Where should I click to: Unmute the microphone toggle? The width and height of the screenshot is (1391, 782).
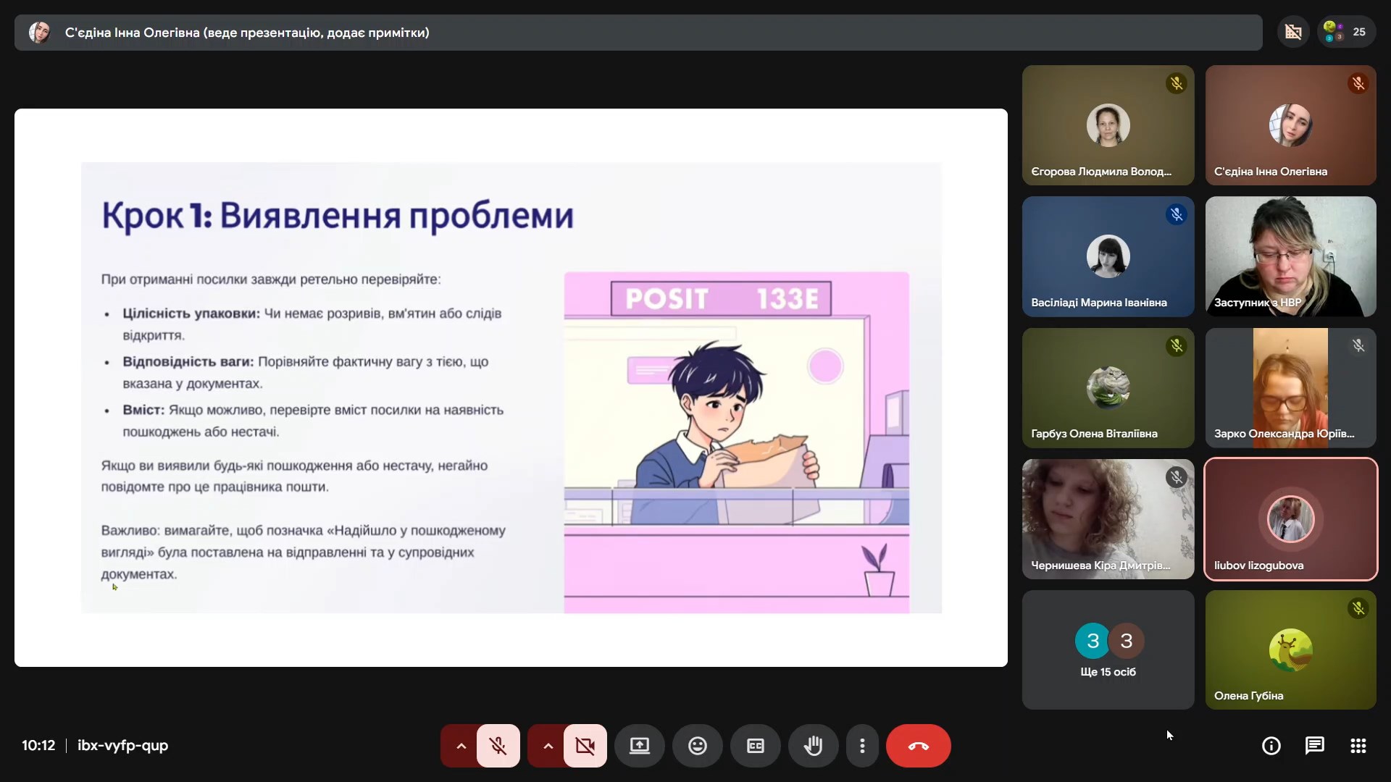click(x=498, y=746)
